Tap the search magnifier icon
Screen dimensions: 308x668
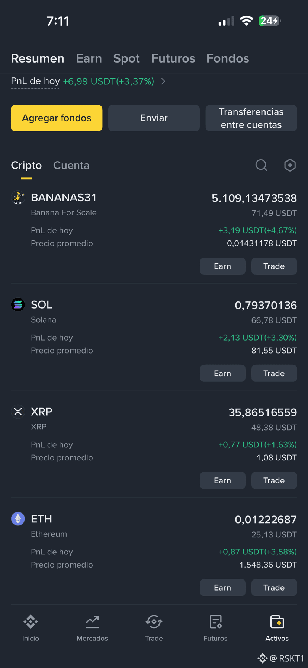tap(261, 165)
